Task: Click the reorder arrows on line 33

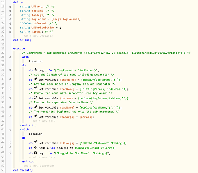Action: click(10, 79)
